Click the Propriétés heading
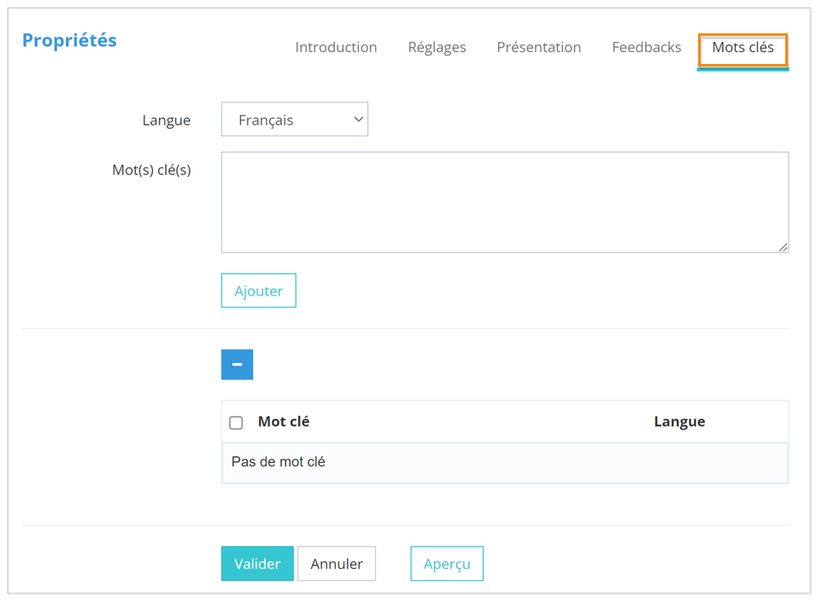This screenshot has width=822, height=609. [x=69, y=40]
